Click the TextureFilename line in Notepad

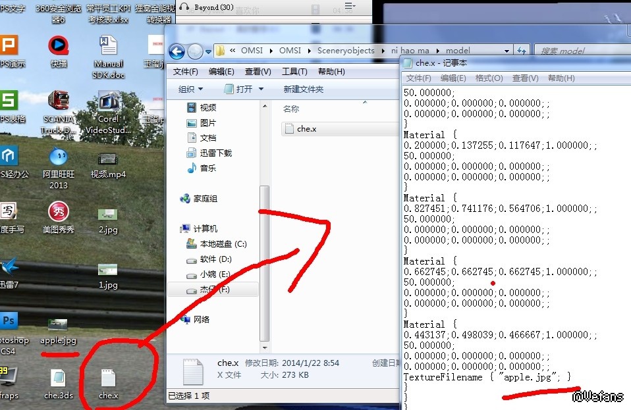coord(487,377)
